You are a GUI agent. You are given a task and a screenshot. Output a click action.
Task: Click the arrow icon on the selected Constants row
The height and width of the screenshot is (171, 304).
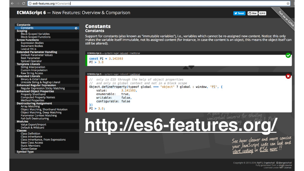click(76, 28)
